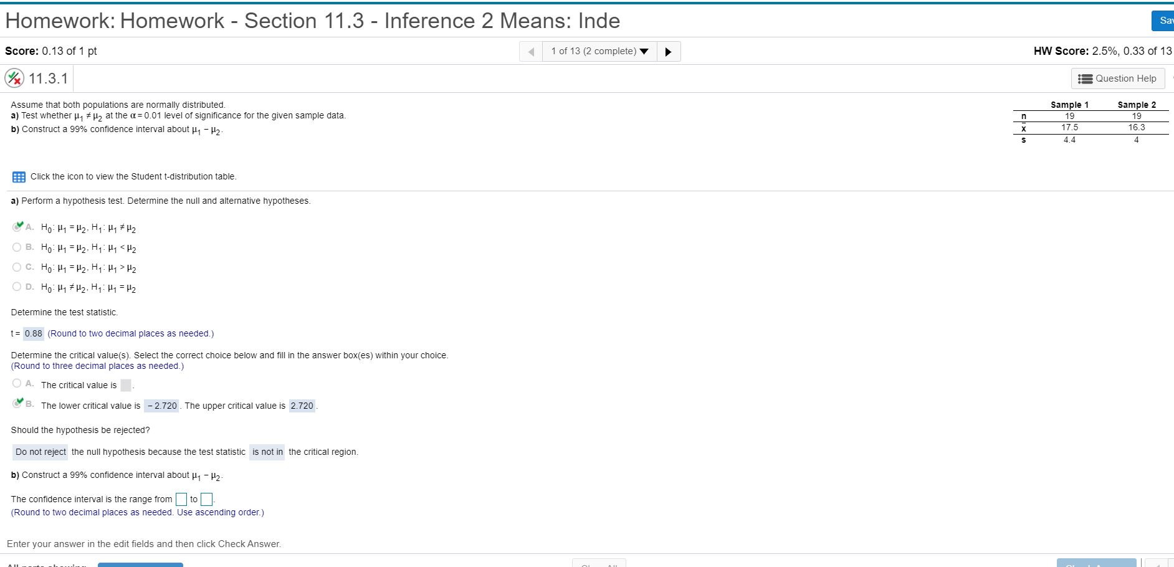Click the Save button in top corner
Viewport: 1174px width, 567px height.
point(1165,20)
